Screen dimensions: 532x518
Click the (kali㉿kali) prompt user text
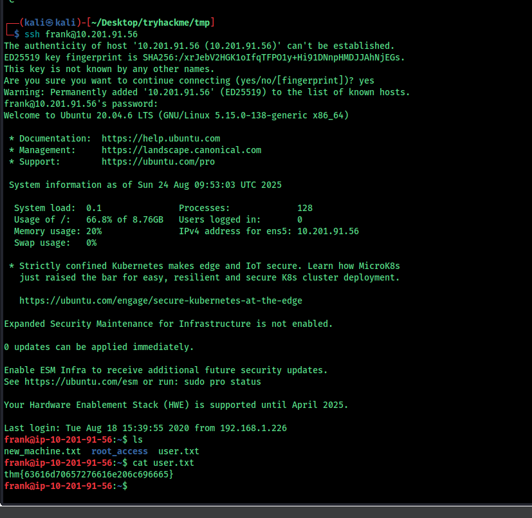50,23
